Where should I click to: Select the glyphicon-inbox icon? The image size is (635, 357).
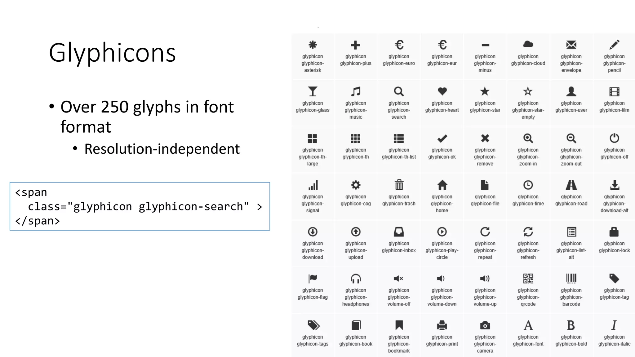coord(399,232)
